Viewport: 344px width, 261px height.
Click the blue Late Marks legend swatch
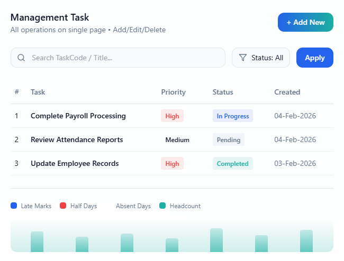click(14, 206)
